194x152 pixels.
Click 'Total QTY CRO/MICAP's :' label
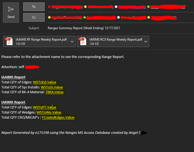21,118
